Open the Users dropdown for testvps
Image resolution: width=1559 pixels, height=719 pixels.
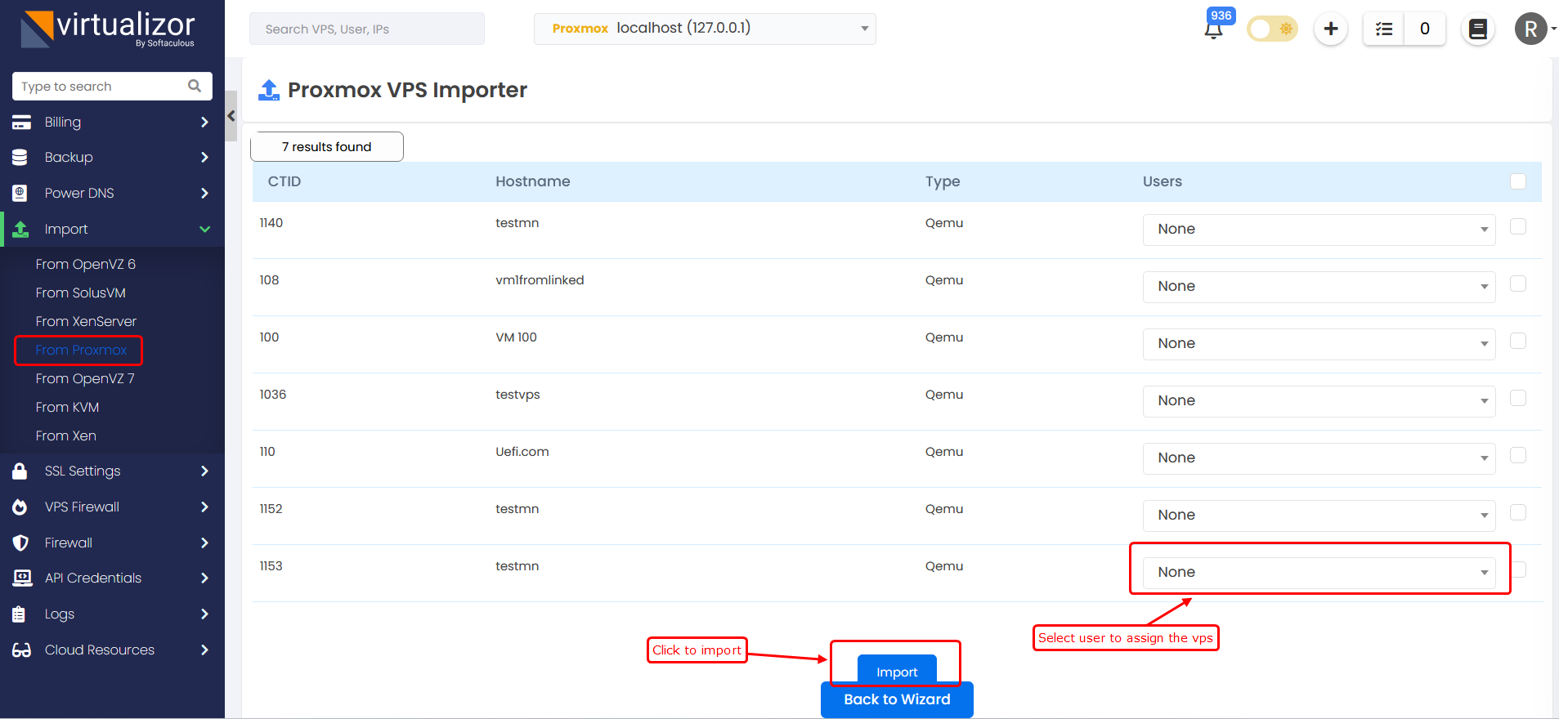point(1319,401)
